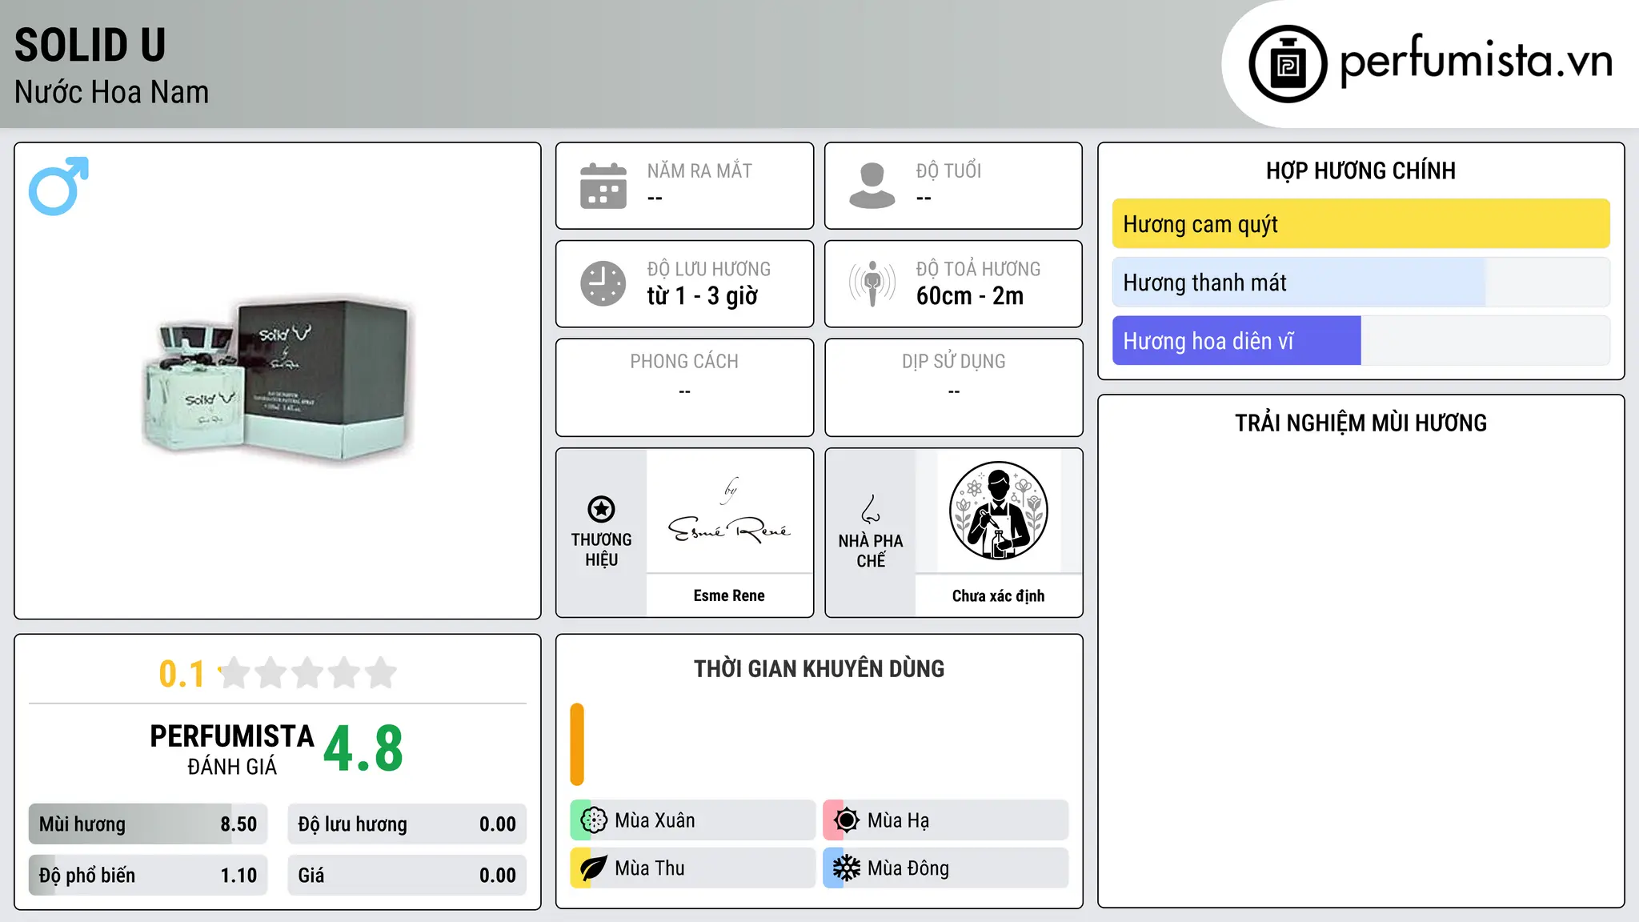The image size is (1639, 922).
Task: Click the person silhouette icon beside Độ tuổi
Action: [872, 186]
